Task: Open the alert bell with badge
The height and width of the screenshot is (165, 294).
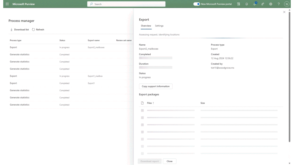Action: (x=255, y=4)
